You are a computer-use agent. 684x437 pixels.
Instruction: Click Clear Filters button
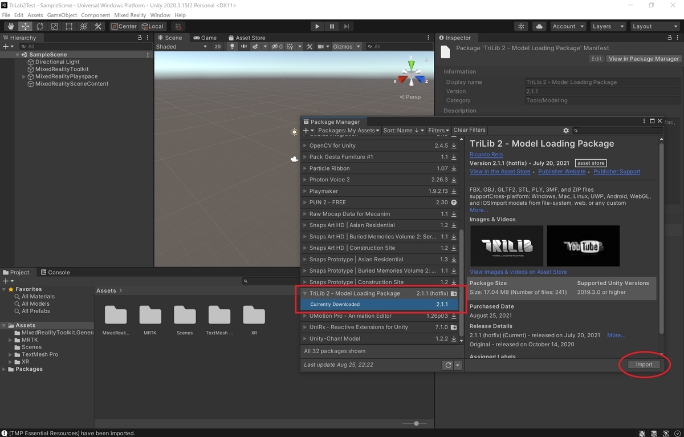point(469,131)
